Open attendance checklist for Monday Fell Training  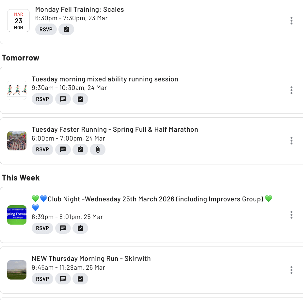coord(66,29)
